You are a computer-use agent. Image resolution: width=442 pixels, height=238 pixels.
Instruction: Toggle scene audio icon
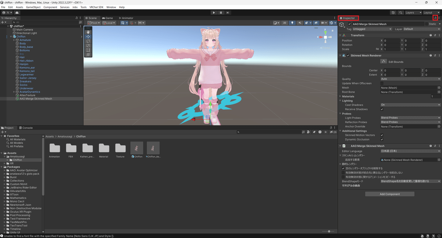coord(299,23)
